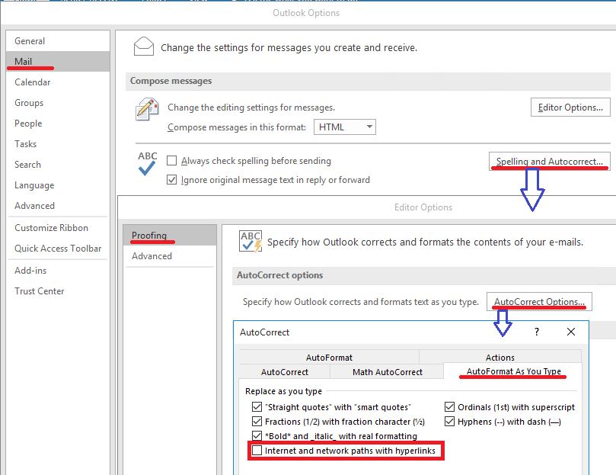Open the Add-ins category

[x=58, y=271]
